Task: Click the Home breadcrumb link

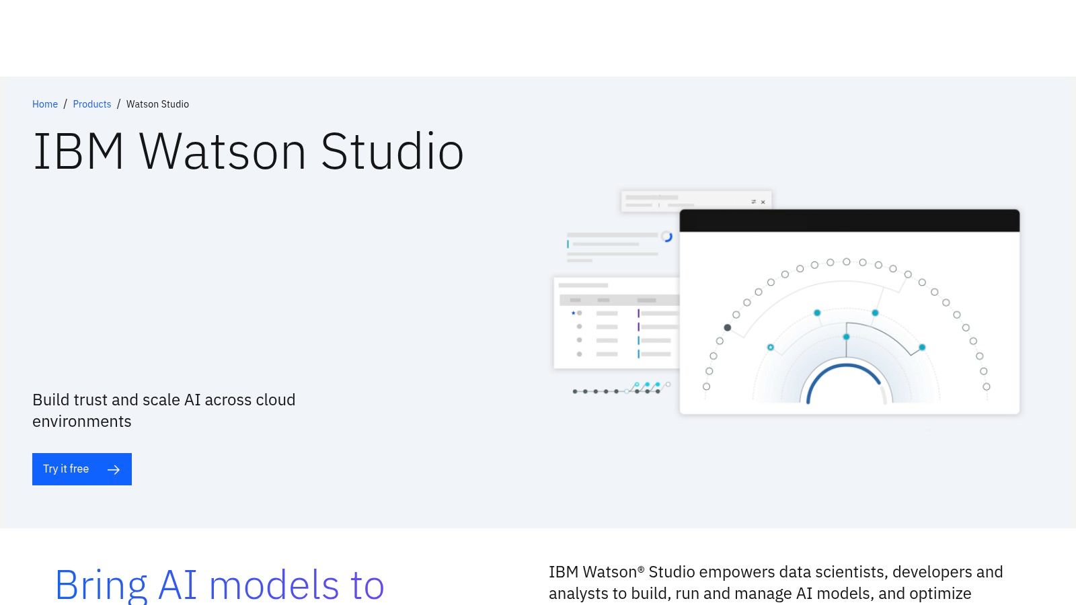Action: point(45,104)
